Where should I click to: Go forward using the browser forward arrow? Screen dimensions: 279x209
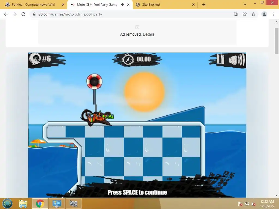point(15,14)
